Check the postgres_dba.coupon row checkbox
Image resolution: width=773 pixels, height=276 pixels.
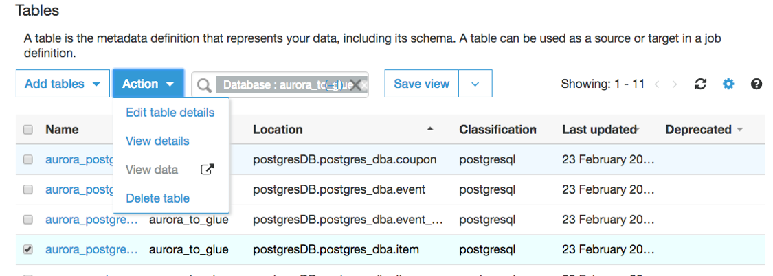(x=28, y=159)
